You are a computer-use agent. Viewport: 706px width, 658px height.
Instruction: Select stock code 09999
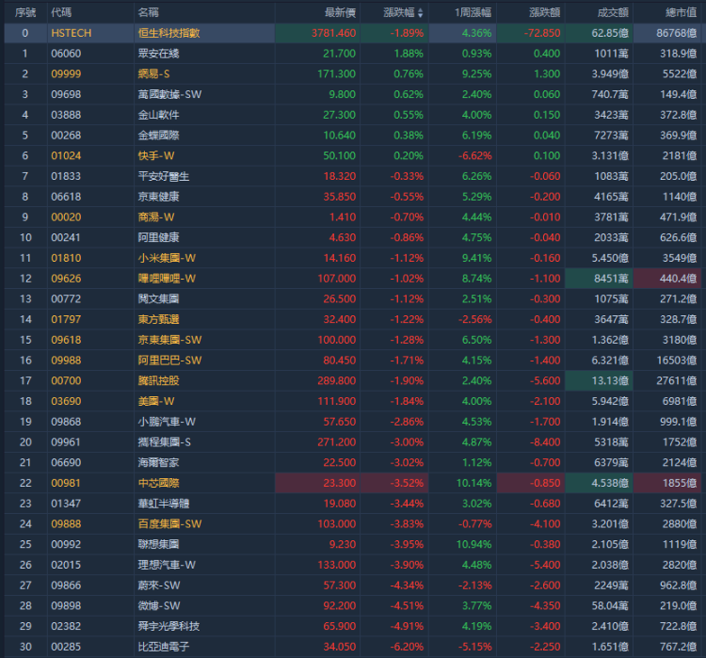click(66, 73)
